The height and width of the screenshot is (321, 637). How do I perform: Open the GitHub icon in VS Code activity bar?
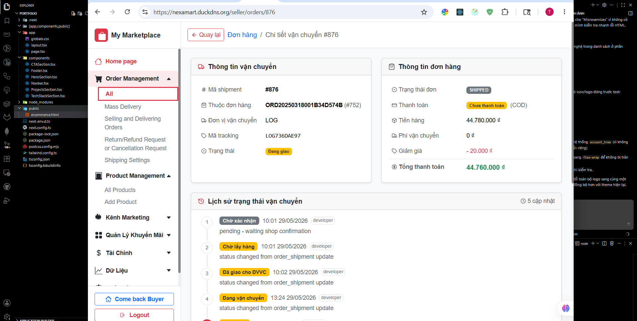pos(7,187)
